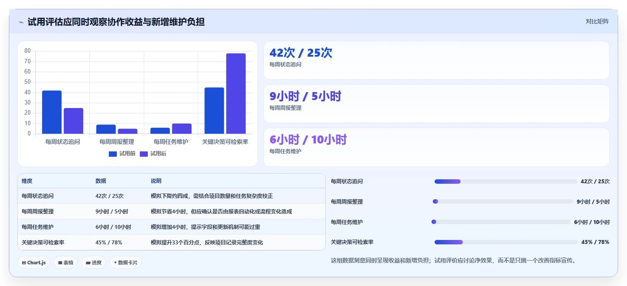Click the 说明 column header in the table
Image resolution: width=627 pixels, height=286 pixels.
(156, 181)
